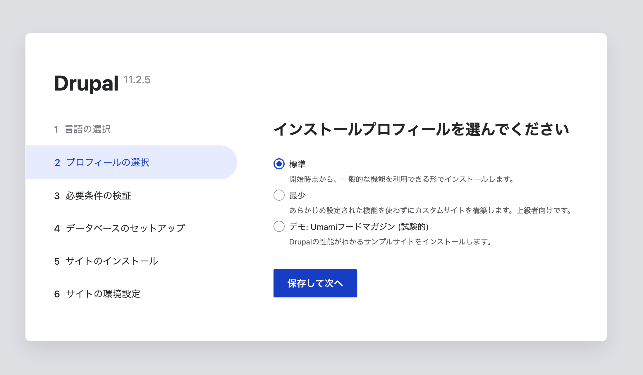This screenshot has width=643, height=375.
Task: Choose the Umamiフードマガジン demo profile
Action: [279, 226]
